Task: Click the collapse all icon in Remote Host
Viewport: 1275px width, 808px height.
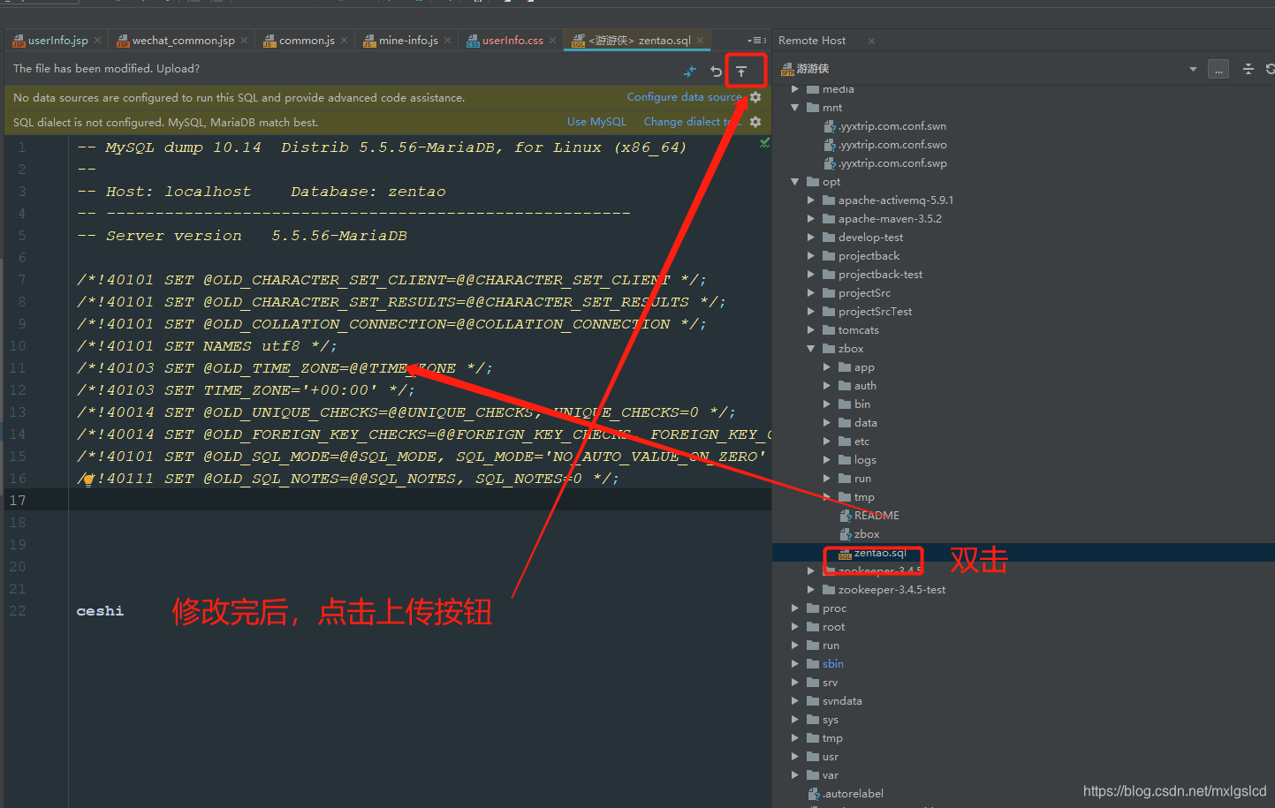Action: pos(1248,69)
